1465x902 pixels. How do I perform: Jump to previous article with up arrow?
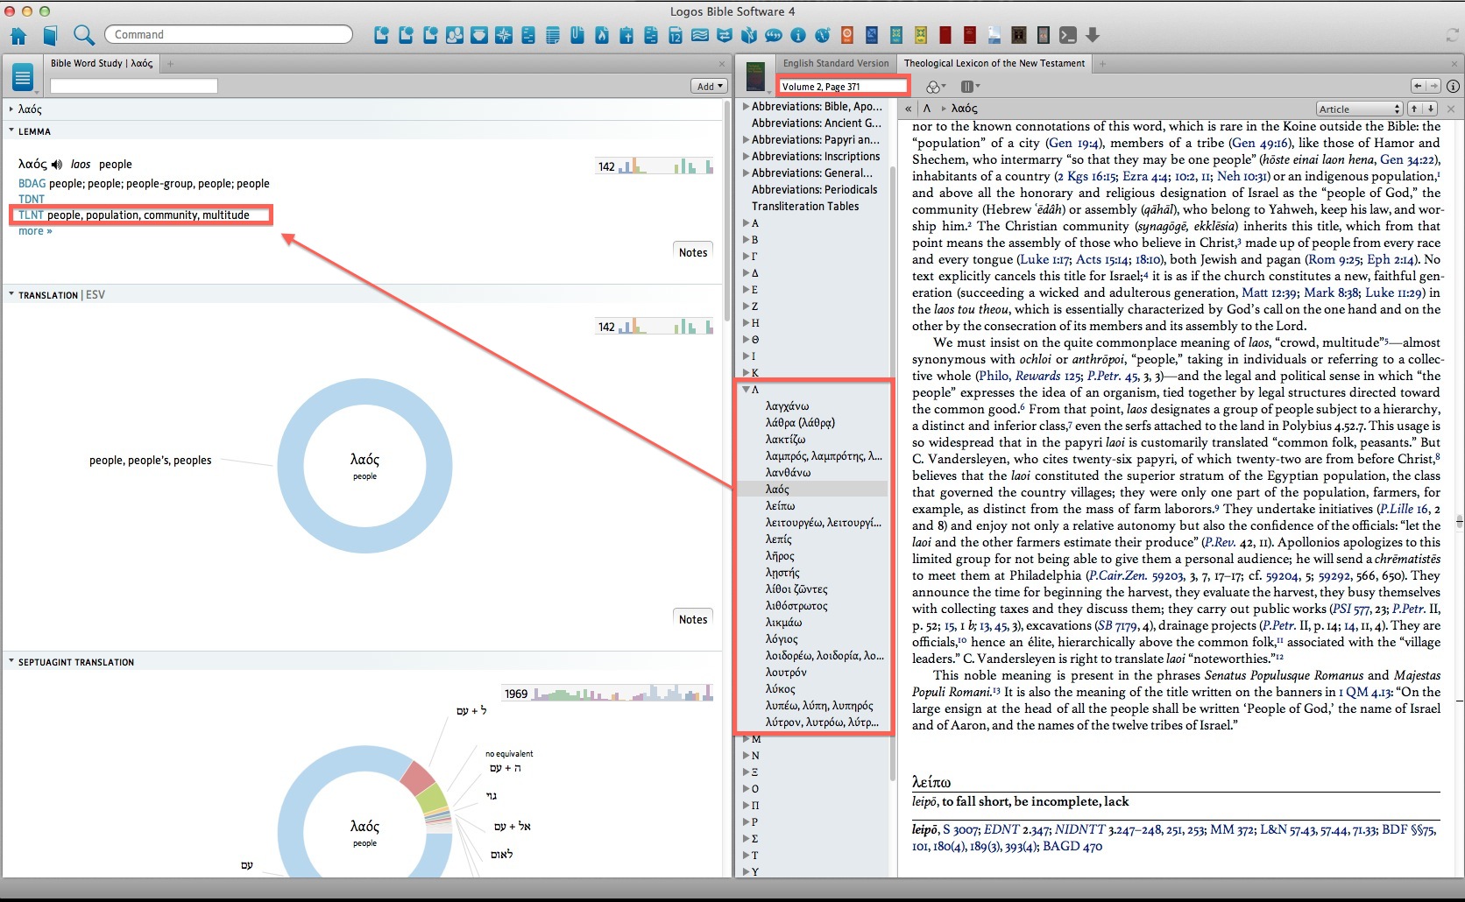point(1413,109)
